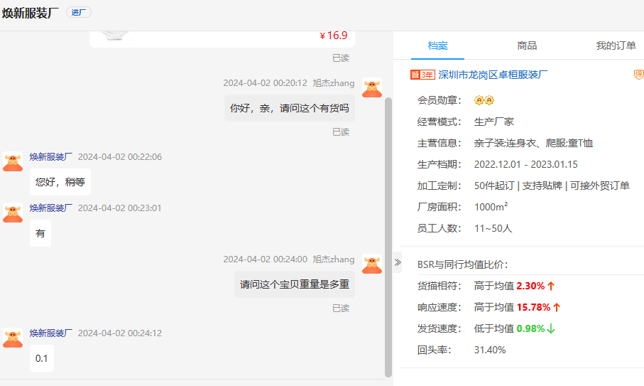
Task: Click the 请问这个宝贝重量是多重 message bubble
Action: pyautogui.click(x=294, y=284)
